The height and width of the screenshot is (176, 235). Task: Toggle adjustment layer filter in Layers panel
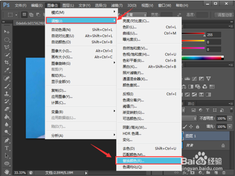201,110
